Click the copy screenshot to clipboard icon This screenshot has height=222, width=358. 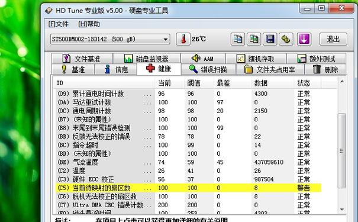254,39
